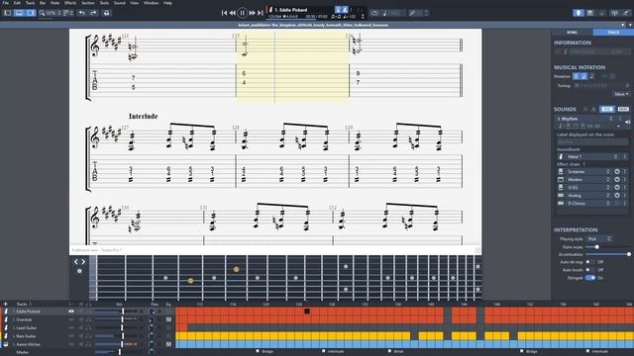Click the Eddie Pickard pan knob

point(152,311)
